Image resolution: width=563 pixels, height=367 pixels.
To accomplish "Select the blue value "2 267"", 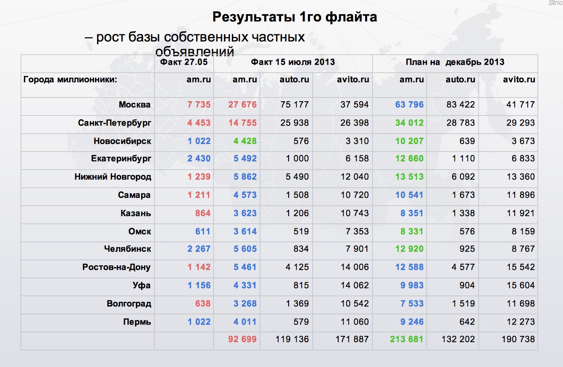I will [199, 249].
